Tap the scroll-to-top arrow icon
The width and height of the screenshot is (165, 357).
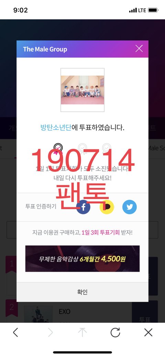pos(82,332)
